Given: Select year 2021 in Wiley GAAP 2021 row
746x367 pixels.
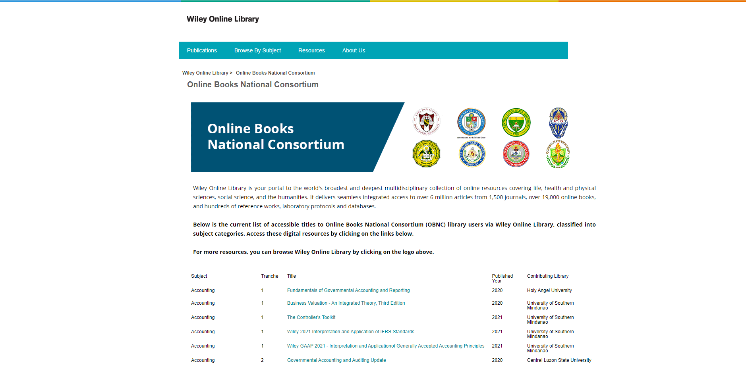Looking at the screenshot, I should [497, 346].
